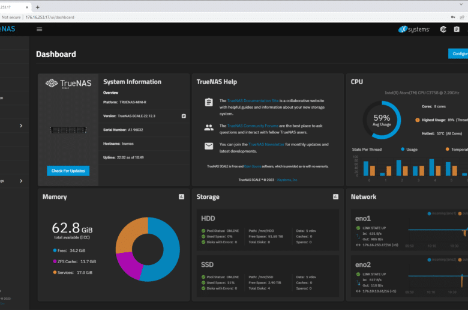Click the HDD pool heading
Image resolution: width=468 pixels, height=310 pixels.
[208, 219]
